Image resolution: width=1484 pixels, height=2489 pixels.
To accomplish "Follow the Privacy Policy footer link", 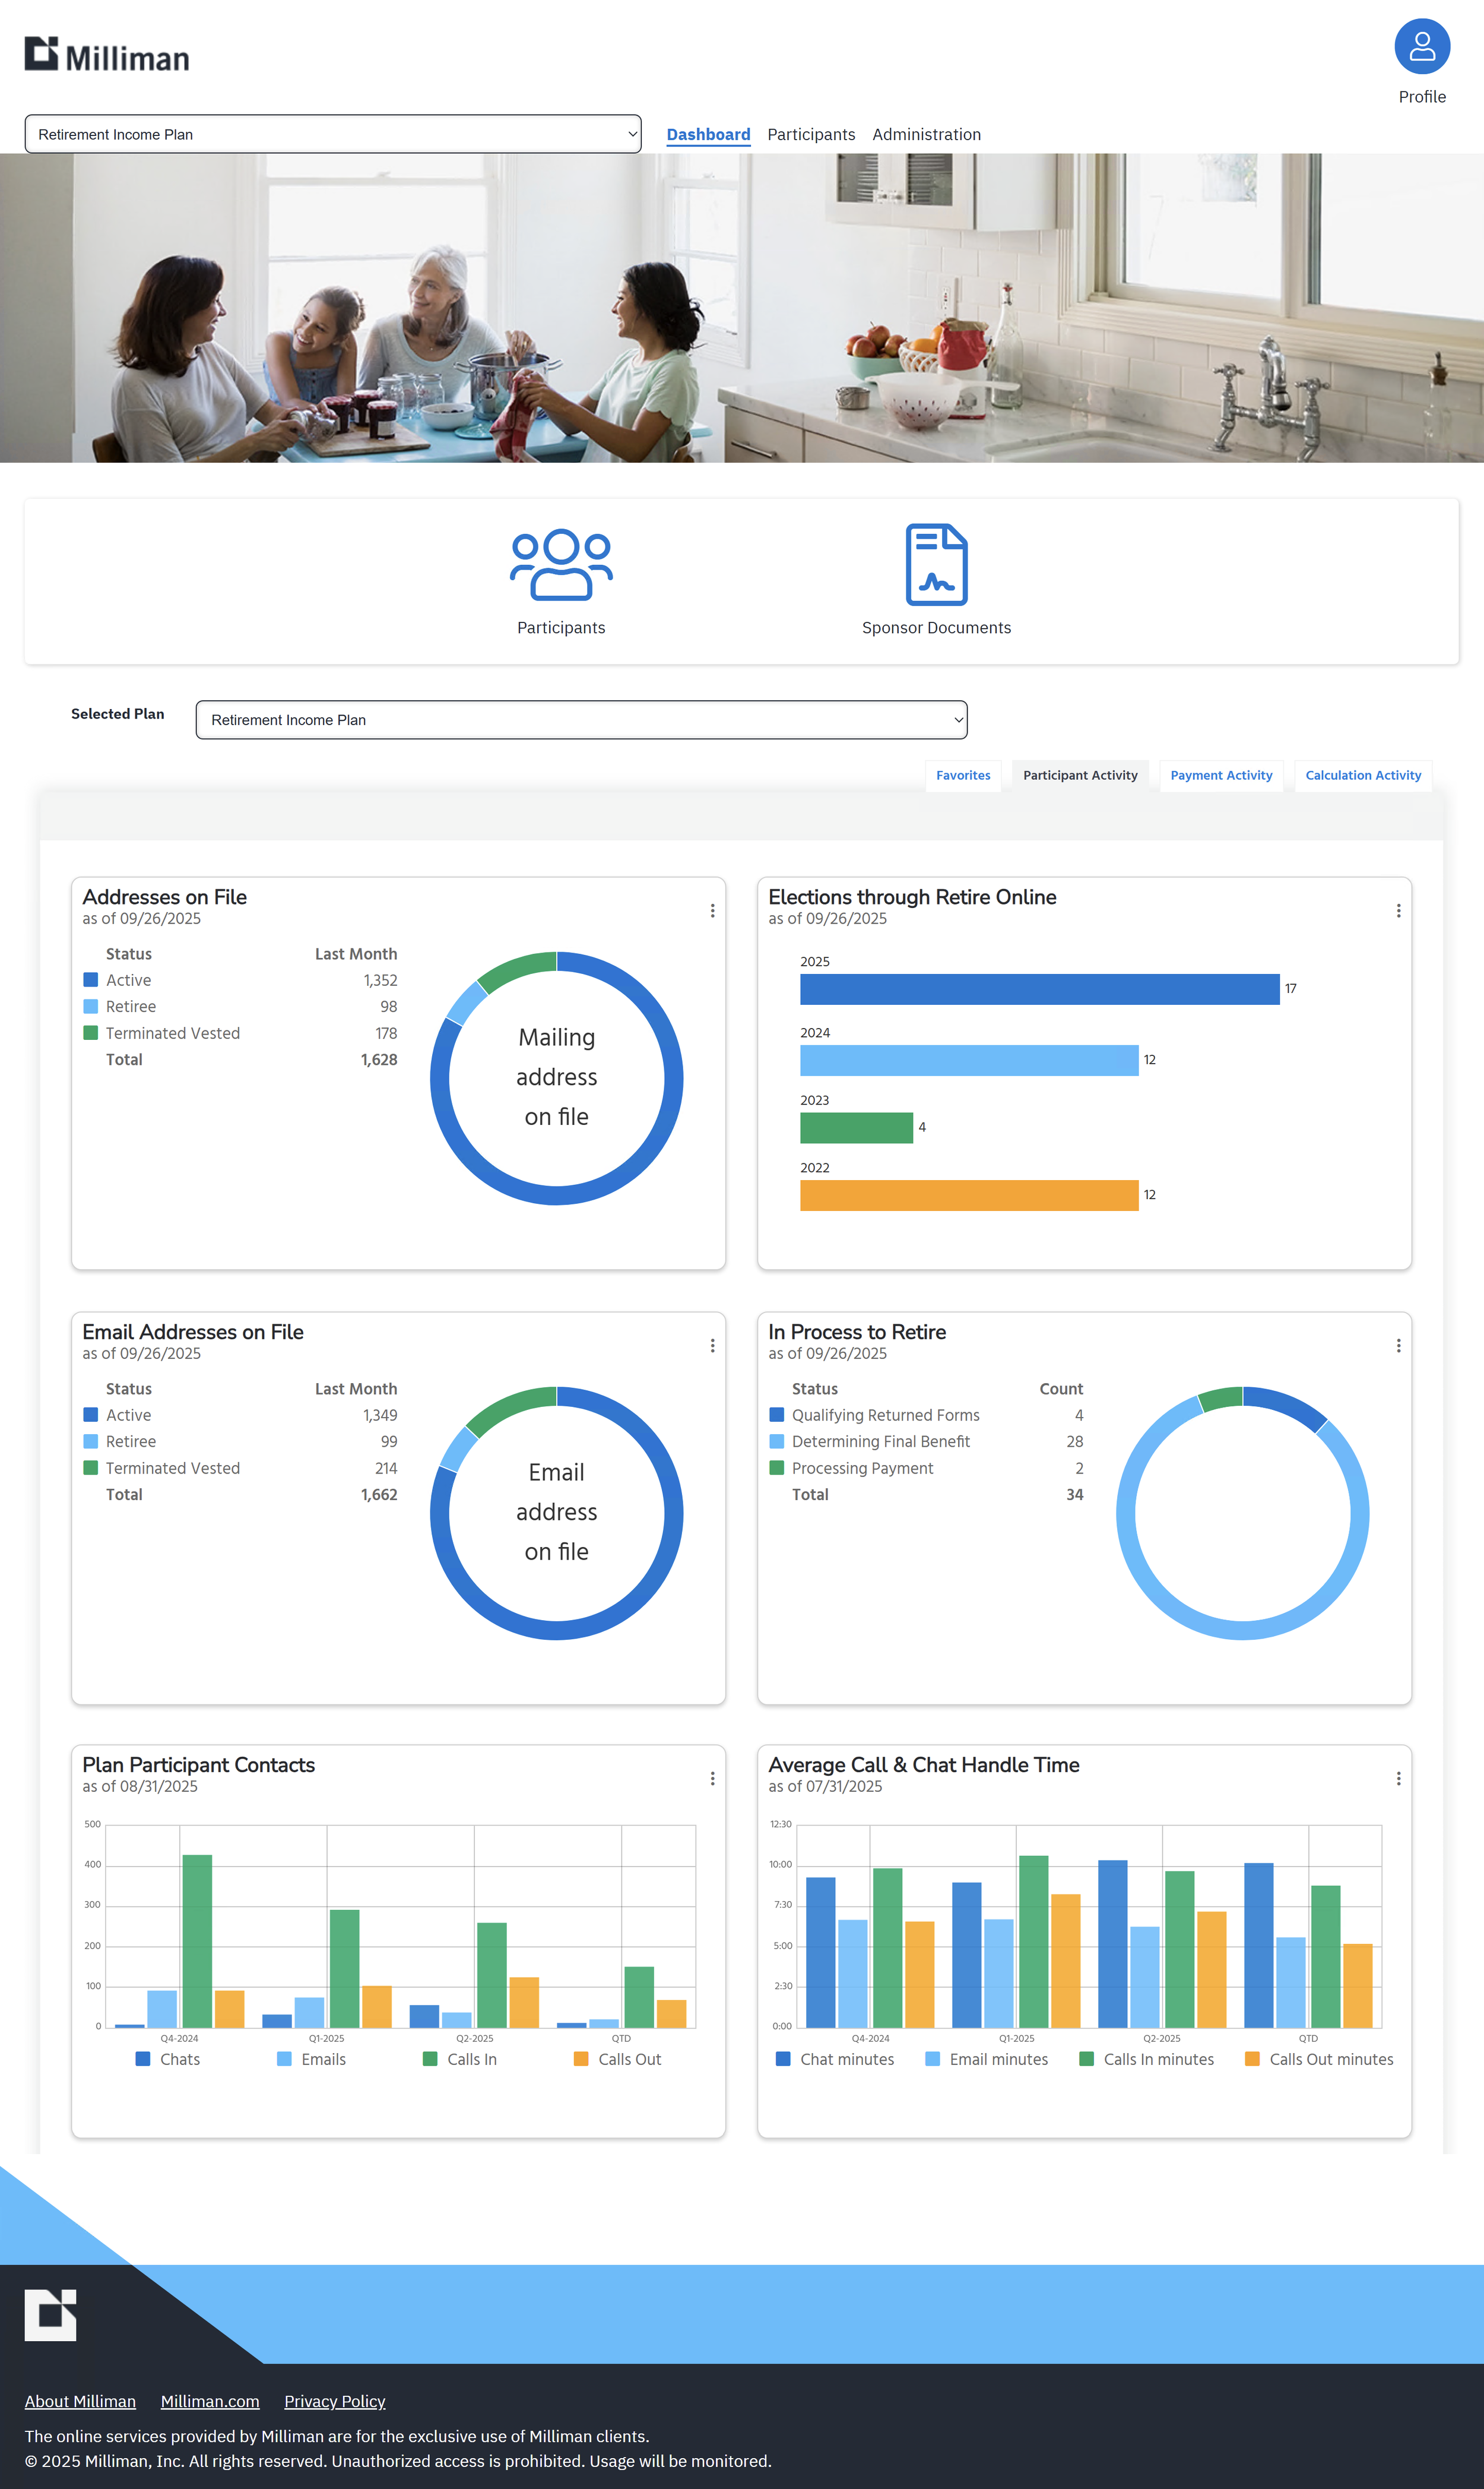I will (334, 2401).
